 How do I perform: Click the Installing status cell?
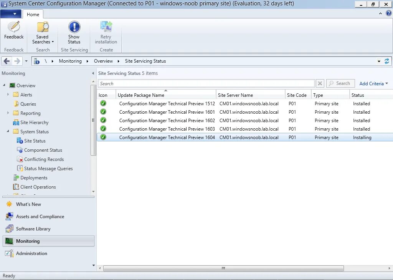click(x=362, y=138)
